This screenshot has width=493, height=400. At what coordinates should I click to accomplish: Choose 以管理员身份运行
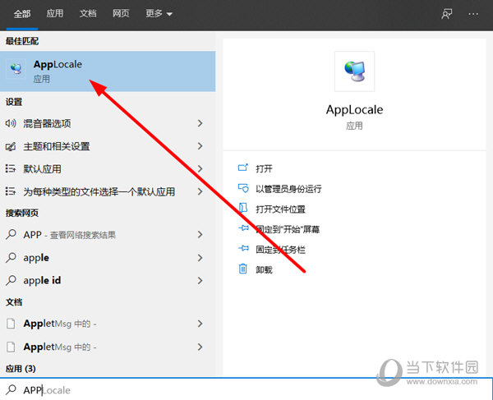[288, 189]
